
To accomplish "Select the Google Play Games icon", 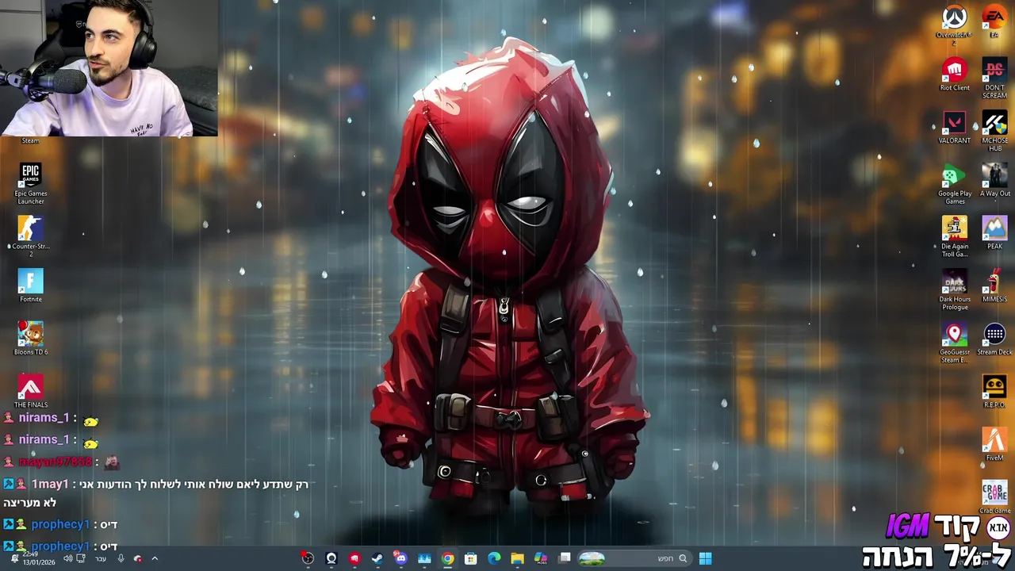I will [954, 184].
